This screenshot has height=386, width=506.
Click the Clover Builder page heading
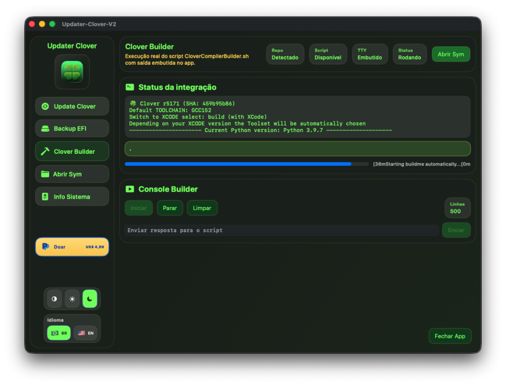point(149,47)
